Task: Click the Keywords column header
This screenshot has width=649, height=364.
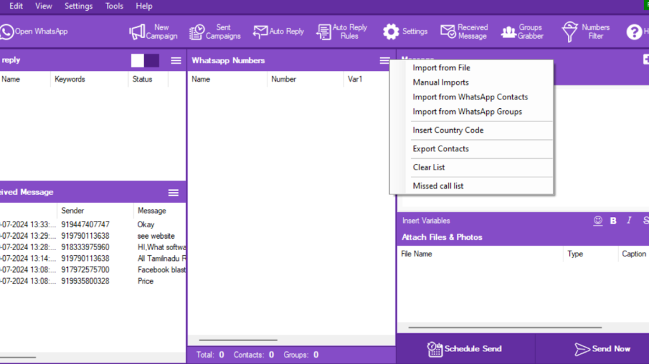Action: coord(70,79)
